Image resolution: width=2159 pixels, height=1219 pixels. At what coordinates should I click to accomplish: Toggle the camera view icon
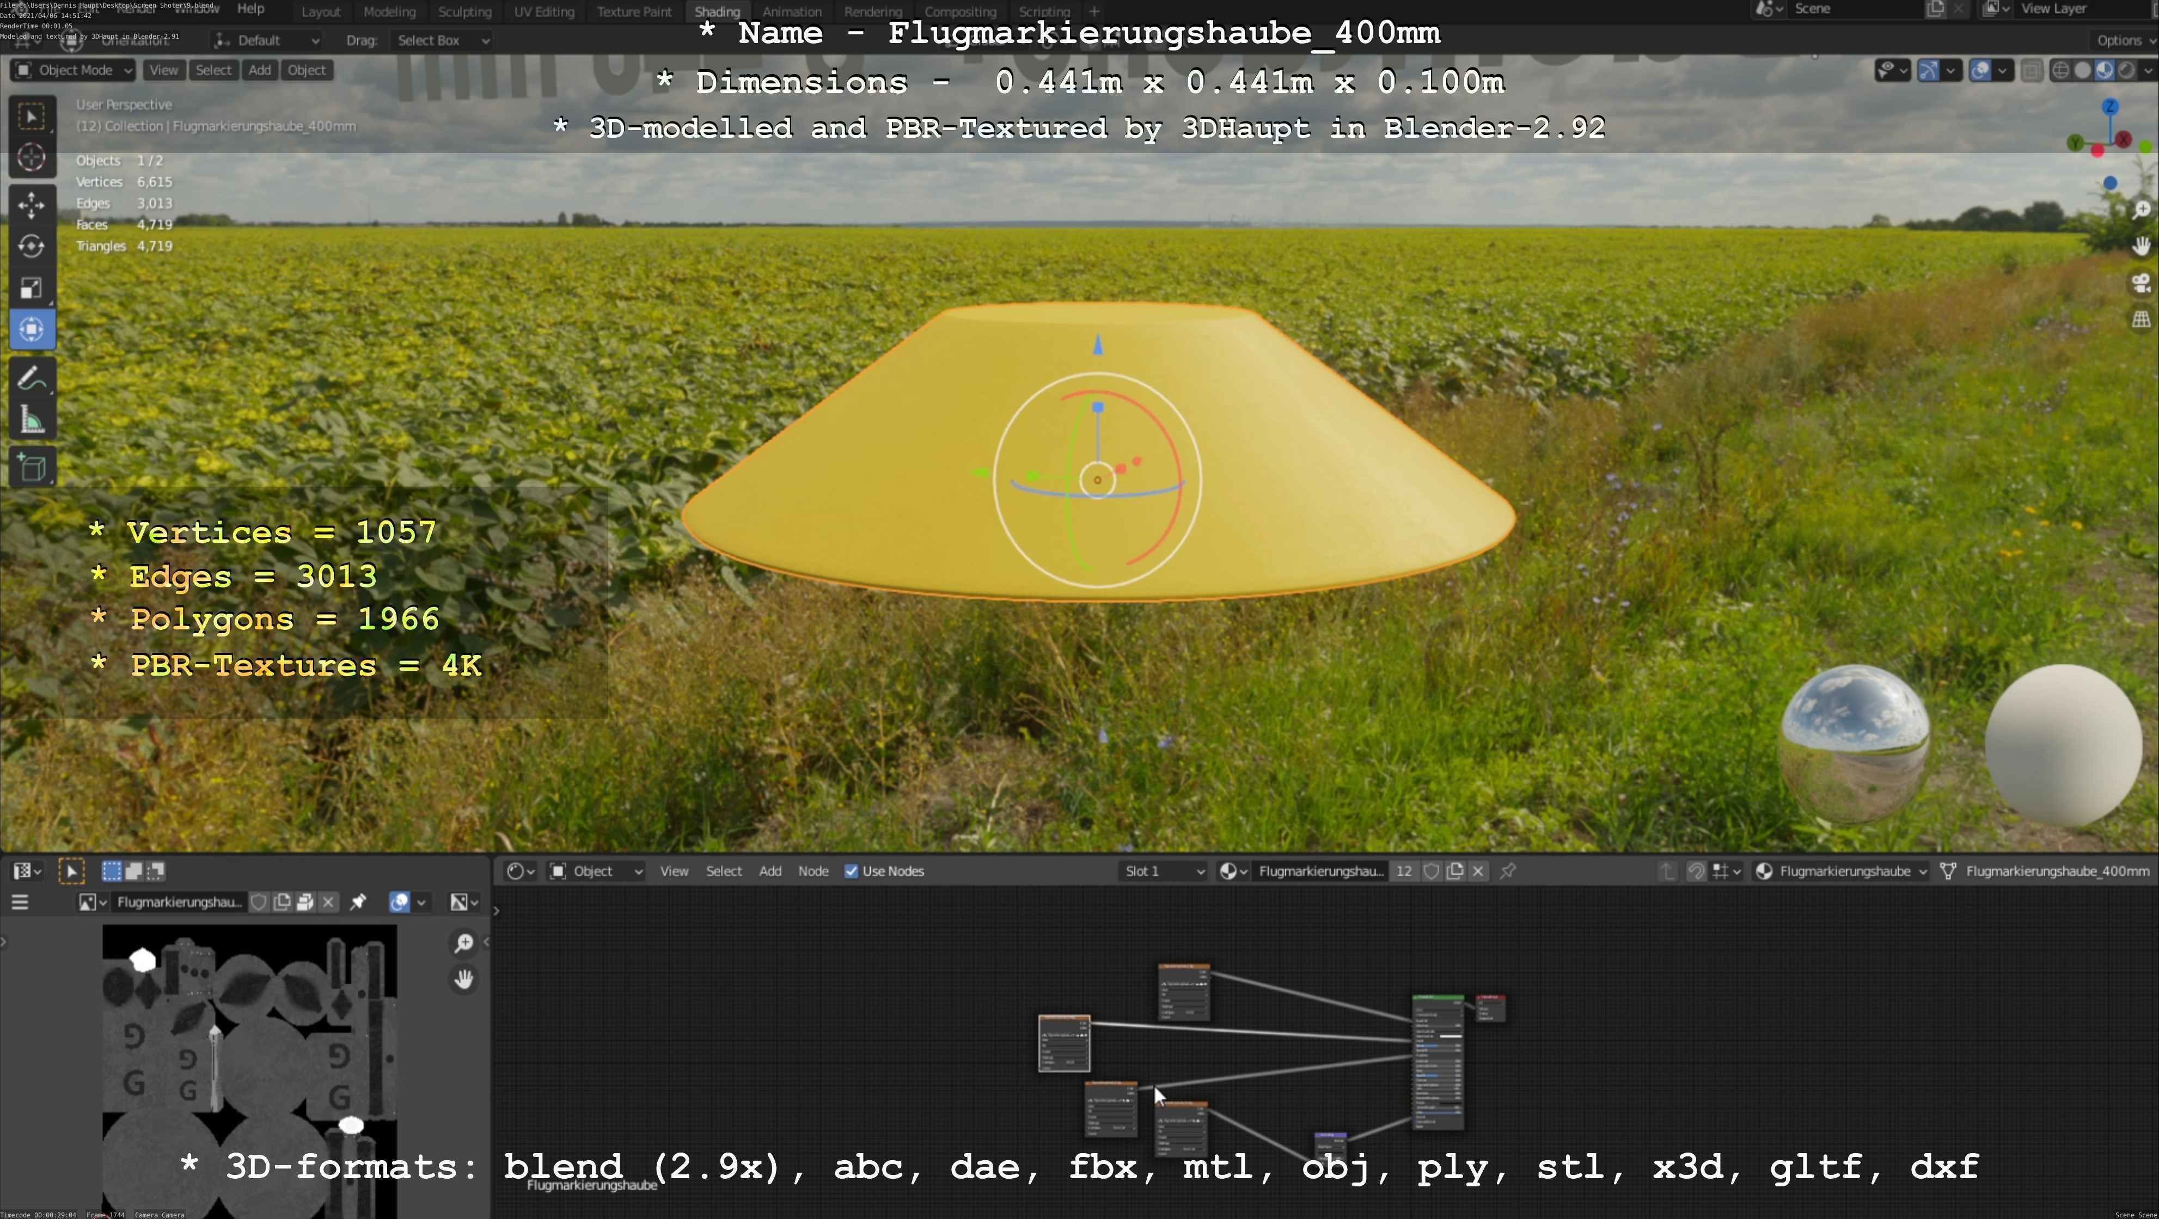coord(2142,283)
